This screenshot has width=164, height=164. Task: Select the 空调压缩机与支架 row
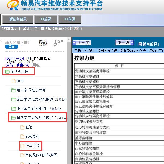tap(119, 122)
